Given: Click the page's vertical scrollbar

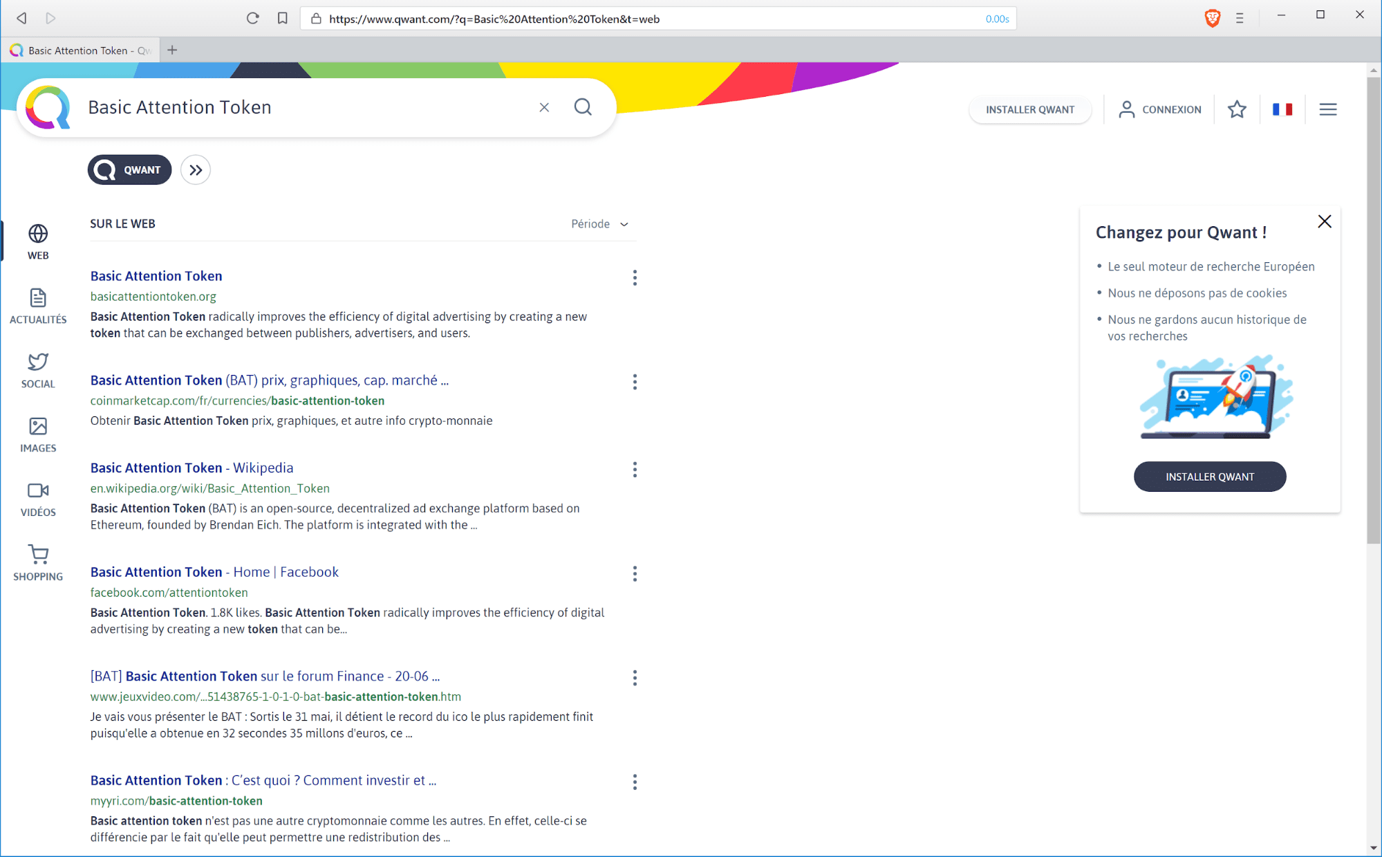Looking at the screenshot, I should point(1374,310).
